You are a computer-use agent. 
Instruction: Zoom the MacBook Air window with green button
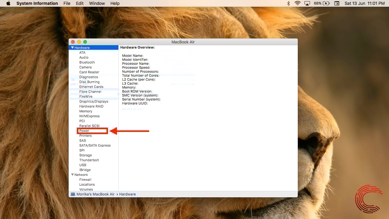tap(85, 42)
